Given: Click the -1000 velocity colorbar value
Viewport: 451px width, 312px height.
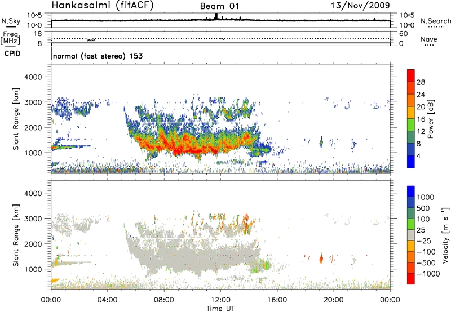Looking at the screenshot, I should (x=428, y=274).
